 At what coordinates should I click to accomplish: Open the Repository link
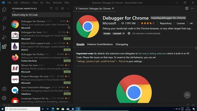166,23
